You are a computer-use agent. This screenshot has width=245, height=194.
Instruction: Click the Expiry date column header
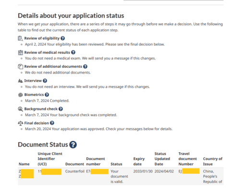(139, 161)
